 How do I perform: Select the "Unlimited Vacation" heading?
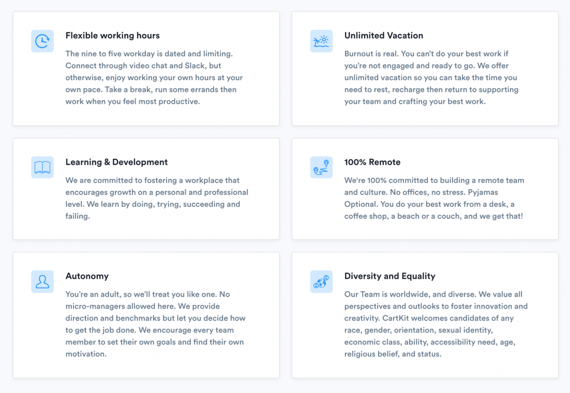coord(383,36)
